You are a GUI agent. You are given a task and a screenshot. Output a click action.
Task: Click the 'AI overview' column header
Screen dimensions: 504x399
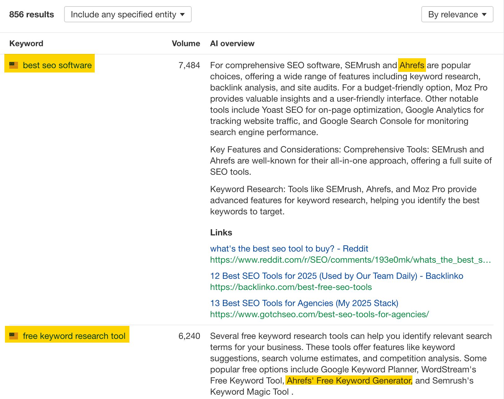pyautogui.click(x=232, y=43)
